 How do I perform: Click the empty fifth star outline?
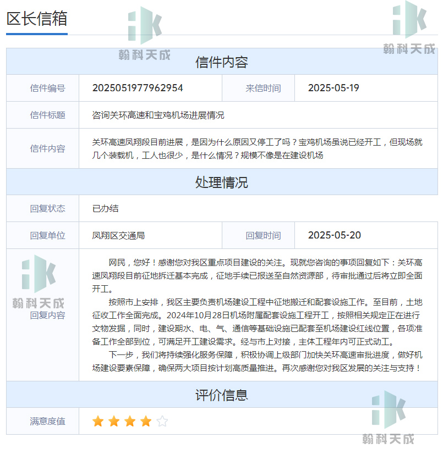point(162,420)
